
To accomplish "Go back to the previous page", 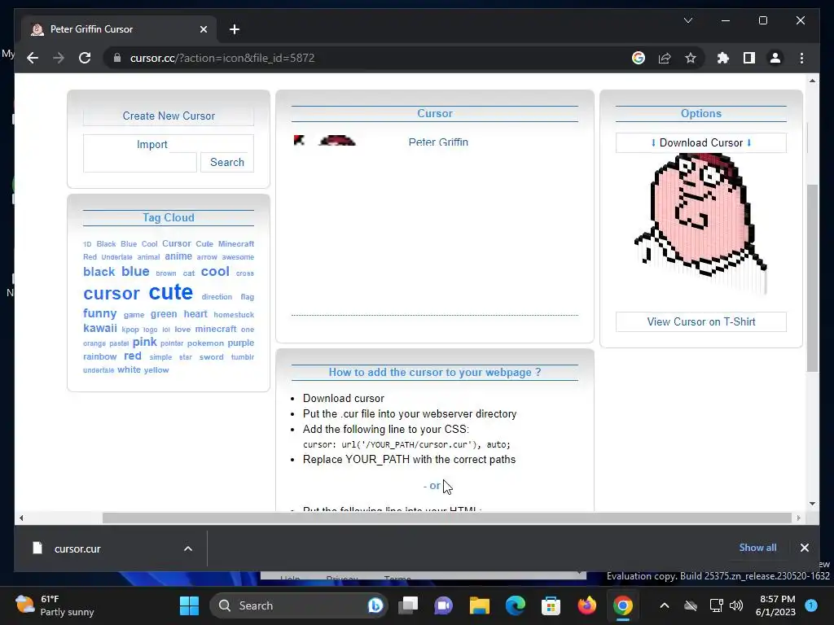I will (x=33, y=58).
